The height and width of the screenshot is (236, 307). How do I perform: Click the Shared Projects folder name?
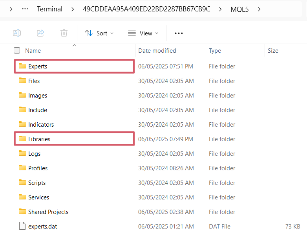(x=48, y=212)
